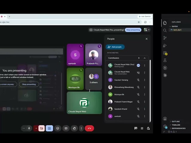Open the lightning bolt icon in VS Code sidebar
The height and width of the screenshot is (143, 191).
(165, 68)
